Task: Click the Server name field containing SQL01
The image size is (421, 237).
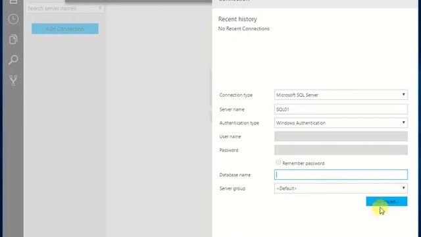Action: [341, 109]
